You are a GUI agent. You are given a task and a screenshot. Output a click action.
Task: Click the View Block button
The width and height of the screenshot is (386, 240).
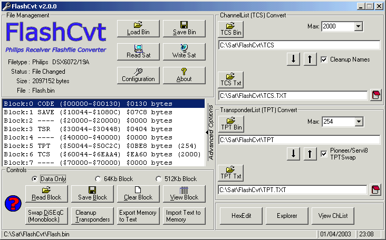pos(184,194)
